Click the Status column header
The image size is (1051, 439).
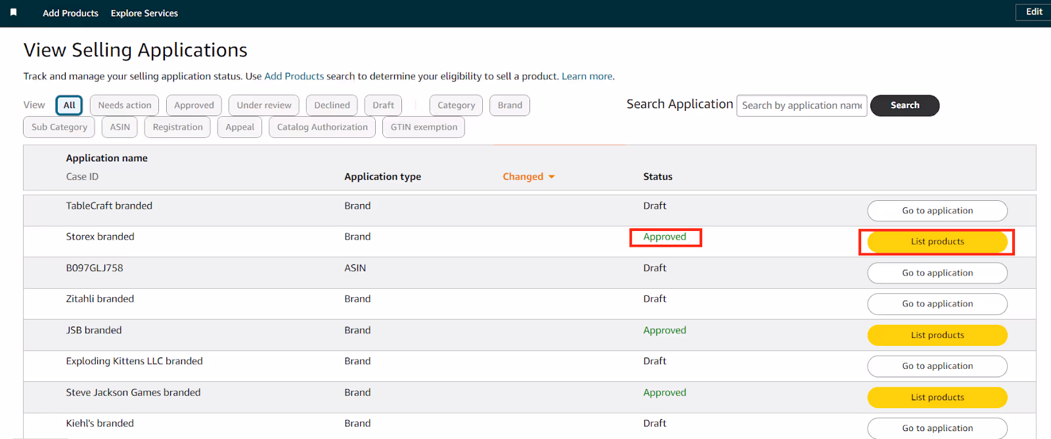pyautogui.click(x=658, y=177)
